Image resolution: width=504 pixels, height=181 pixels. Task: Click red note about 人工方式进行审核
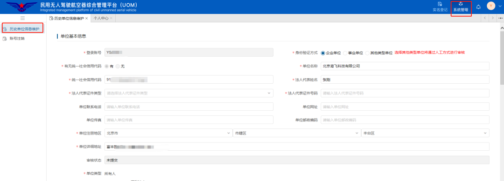tap(430, 53)
